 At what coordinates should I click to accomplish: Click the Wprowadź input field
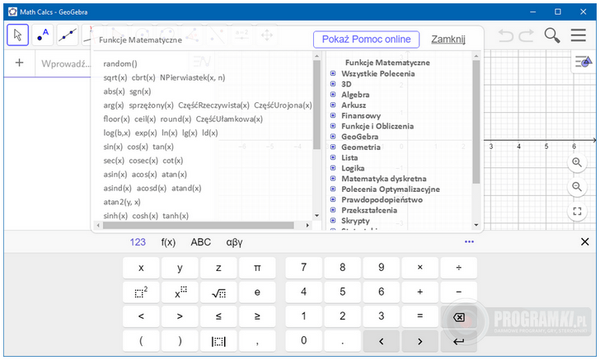coord(65,63)
